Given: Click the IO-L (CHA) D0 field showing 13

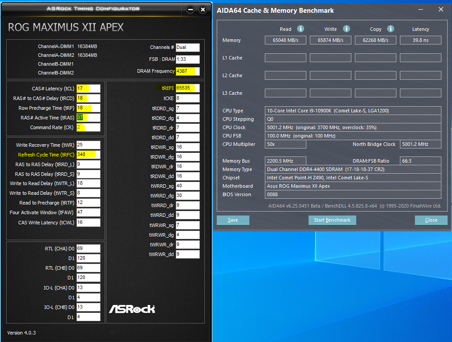Looking at the screenshot, I should (x=88, y=288).
